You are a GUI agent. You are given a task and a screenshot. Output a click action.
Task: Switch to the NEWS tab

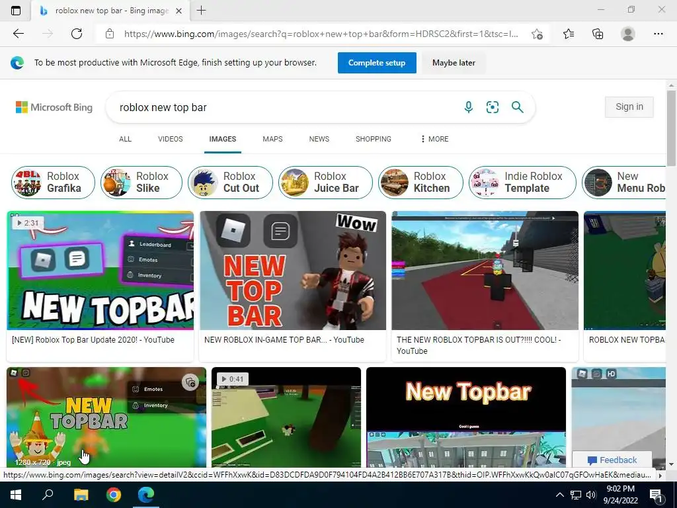coord(319,139)
